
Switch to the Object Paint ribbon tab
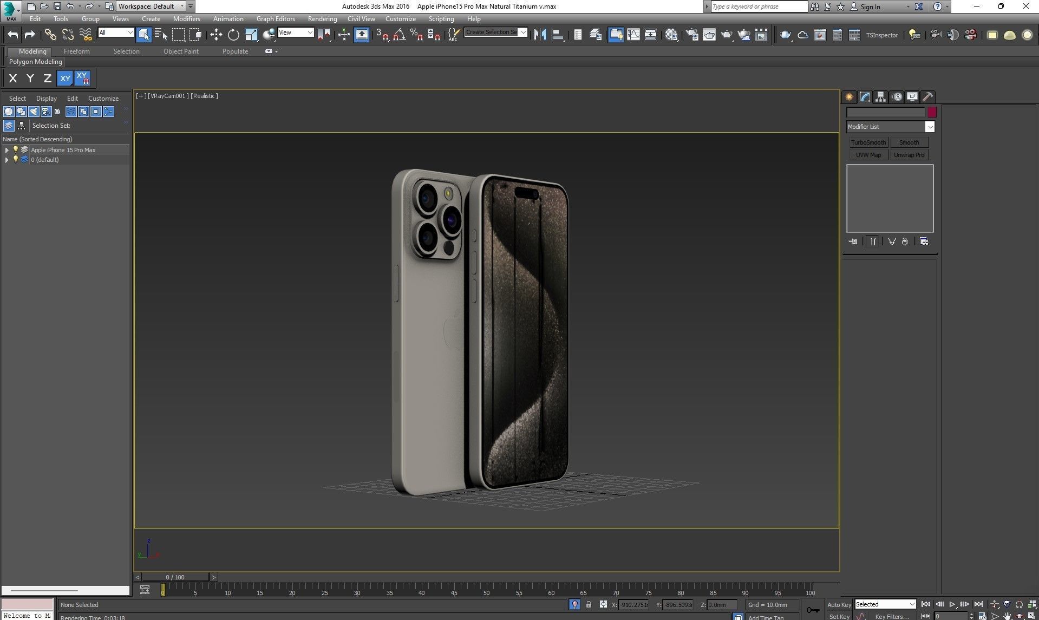pyautogui.click(x=181, y=51)
